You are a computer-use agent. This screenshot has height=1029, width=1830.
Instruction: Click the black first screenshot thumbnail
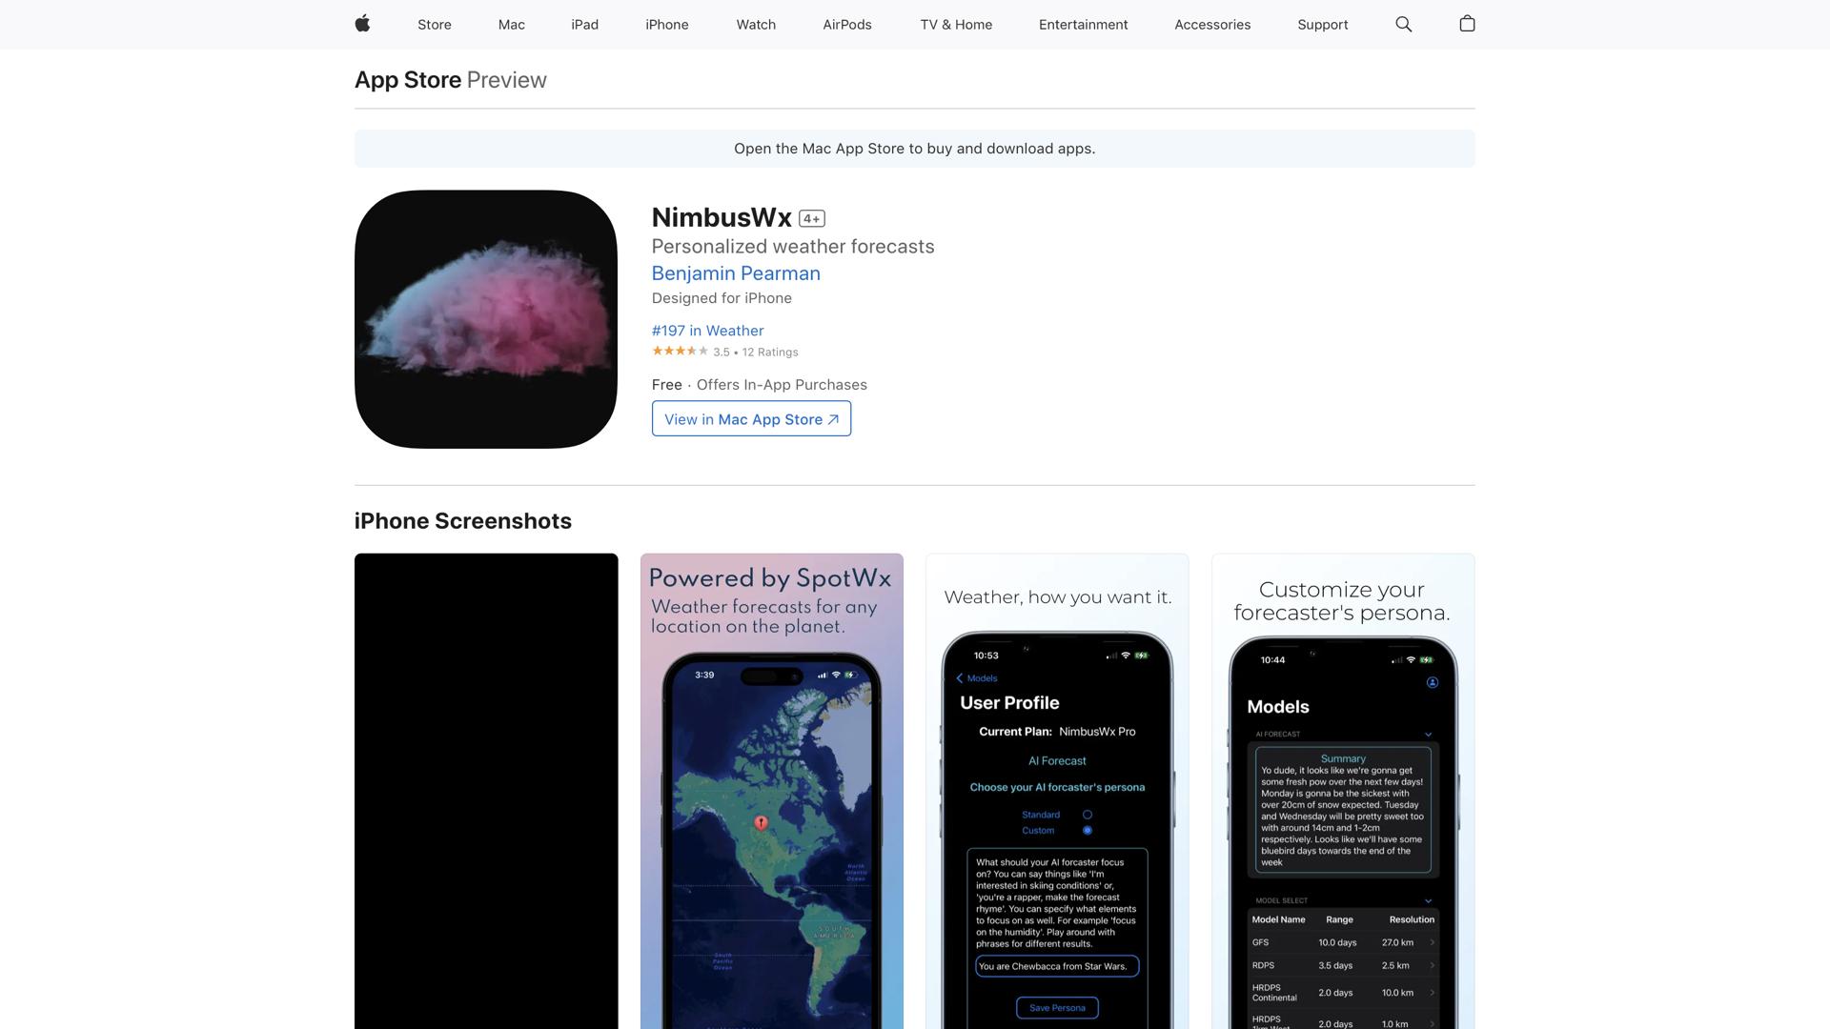coord(486,791)
